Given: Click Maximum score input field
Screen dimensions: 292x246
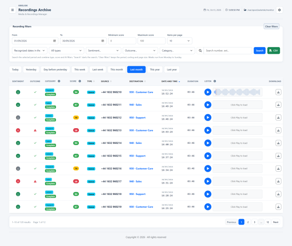Looking at the screenshot, I should coord(151,41).
